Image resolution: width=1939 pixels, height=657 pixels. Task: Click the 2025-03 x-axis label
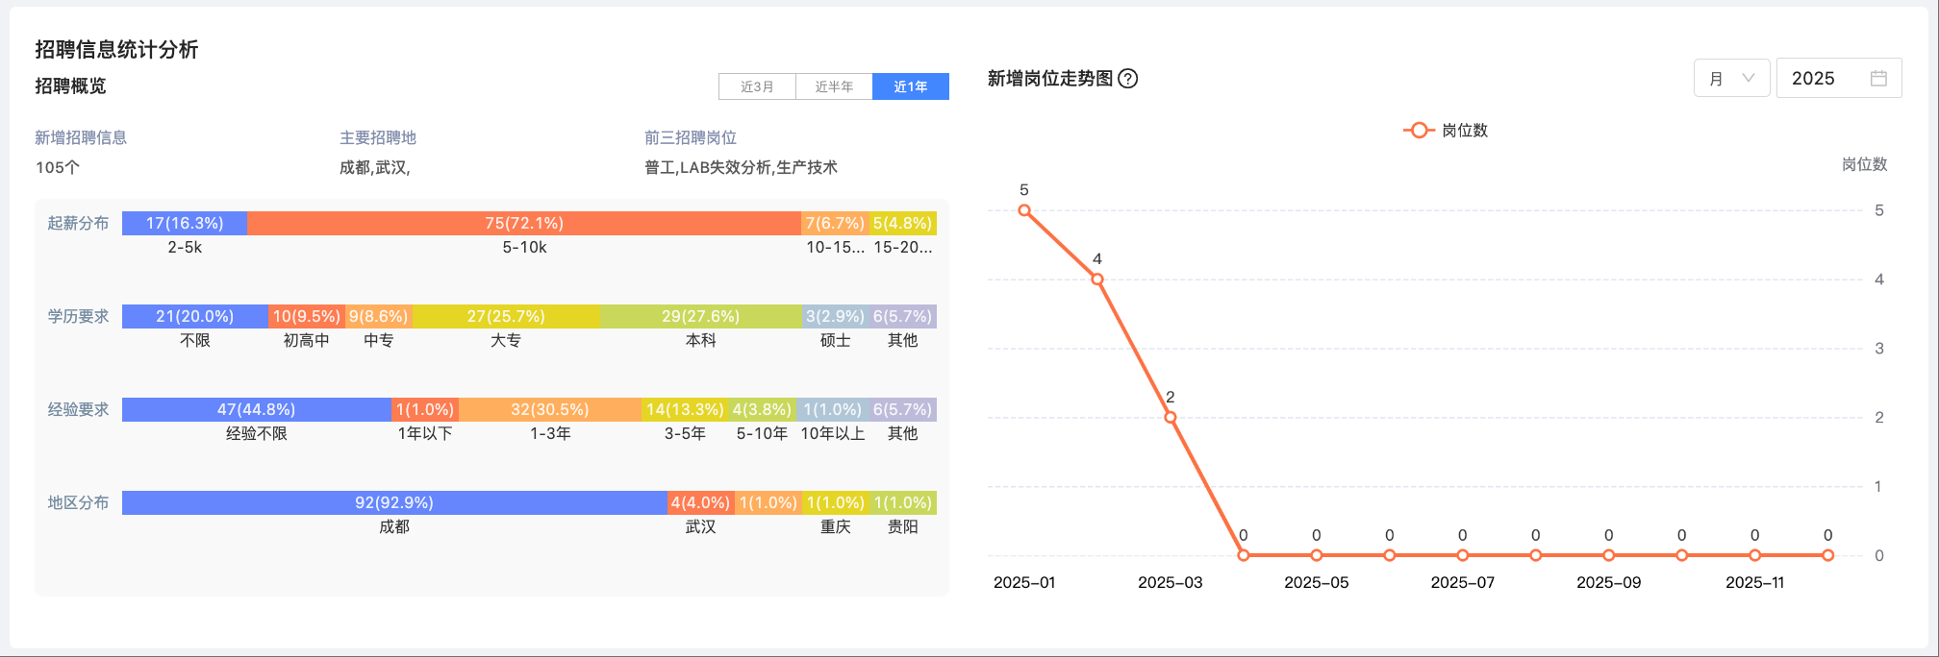(1171, 582)
